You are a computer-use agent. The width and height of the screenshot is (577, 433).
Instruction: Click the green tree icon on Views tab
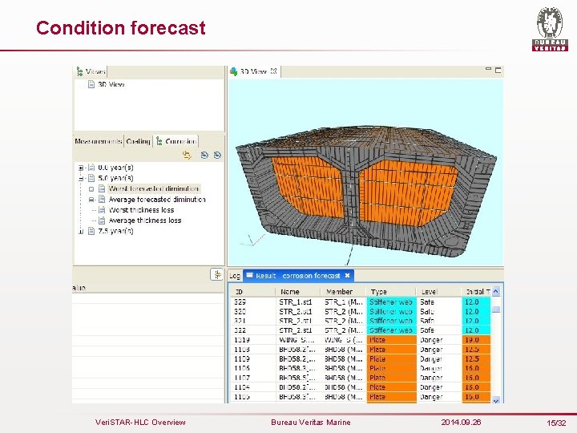79,71
